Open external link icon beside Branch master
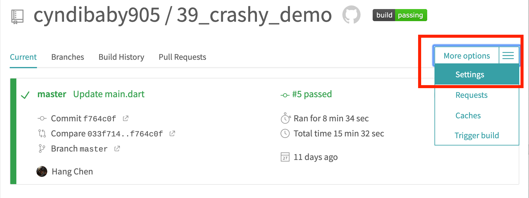The height and width of the screenshot is (198, 529). pos(117,148)
